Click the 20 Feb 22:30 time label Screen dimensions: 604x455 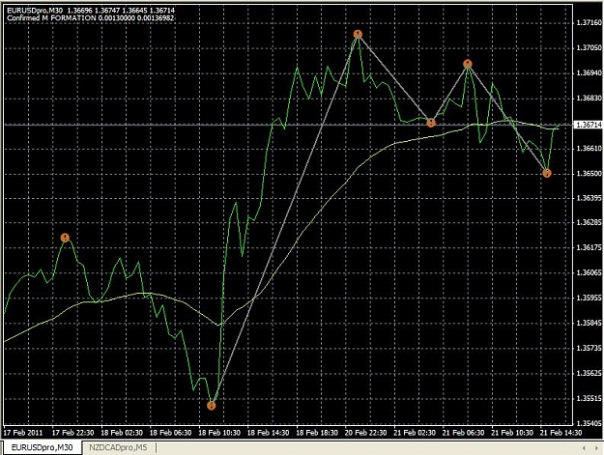point(365,433)
